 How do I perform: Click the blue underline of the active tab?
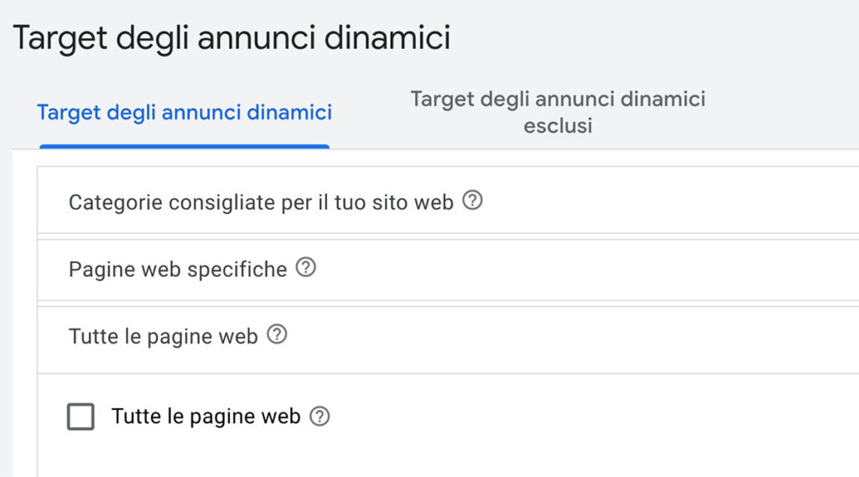(x=185, y=147)
